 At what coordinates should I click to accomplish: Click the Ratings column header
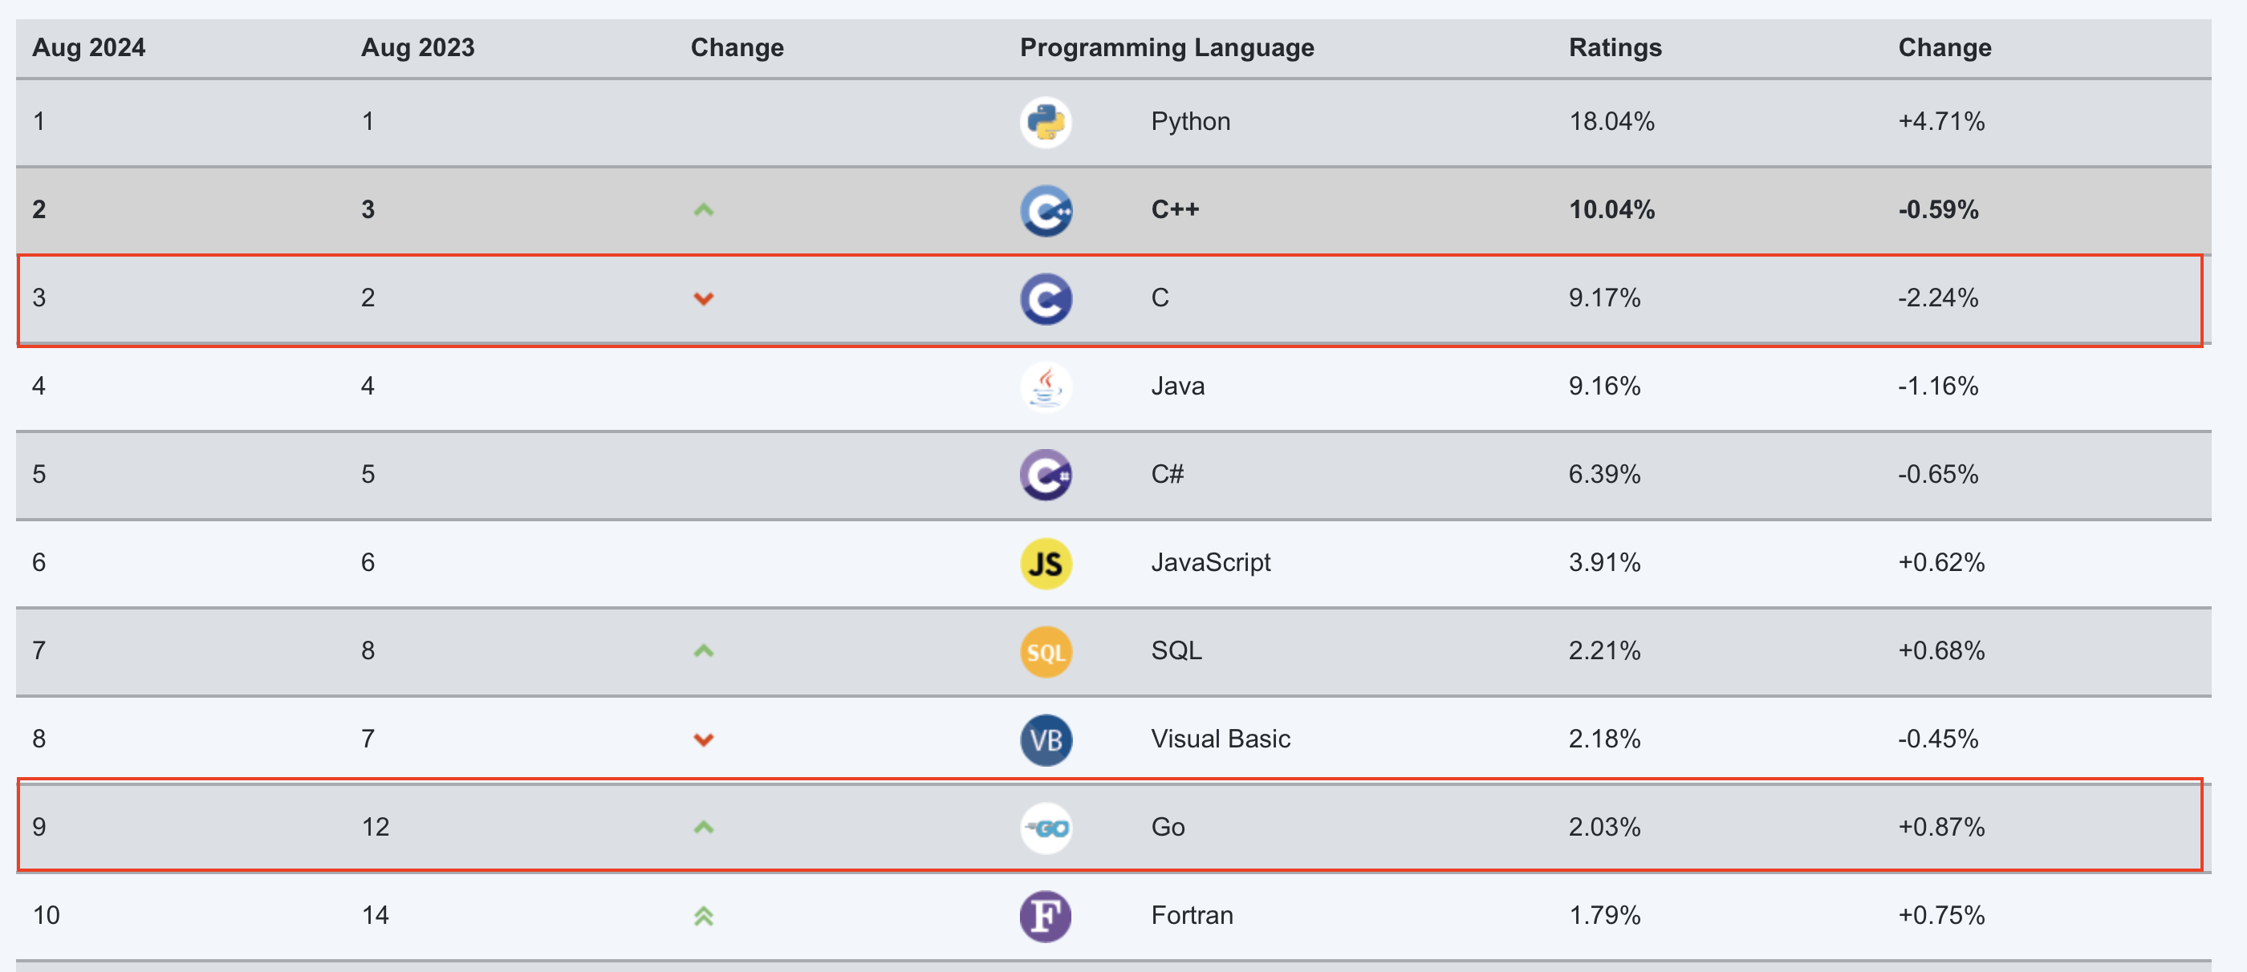[x=1615, y=48]
